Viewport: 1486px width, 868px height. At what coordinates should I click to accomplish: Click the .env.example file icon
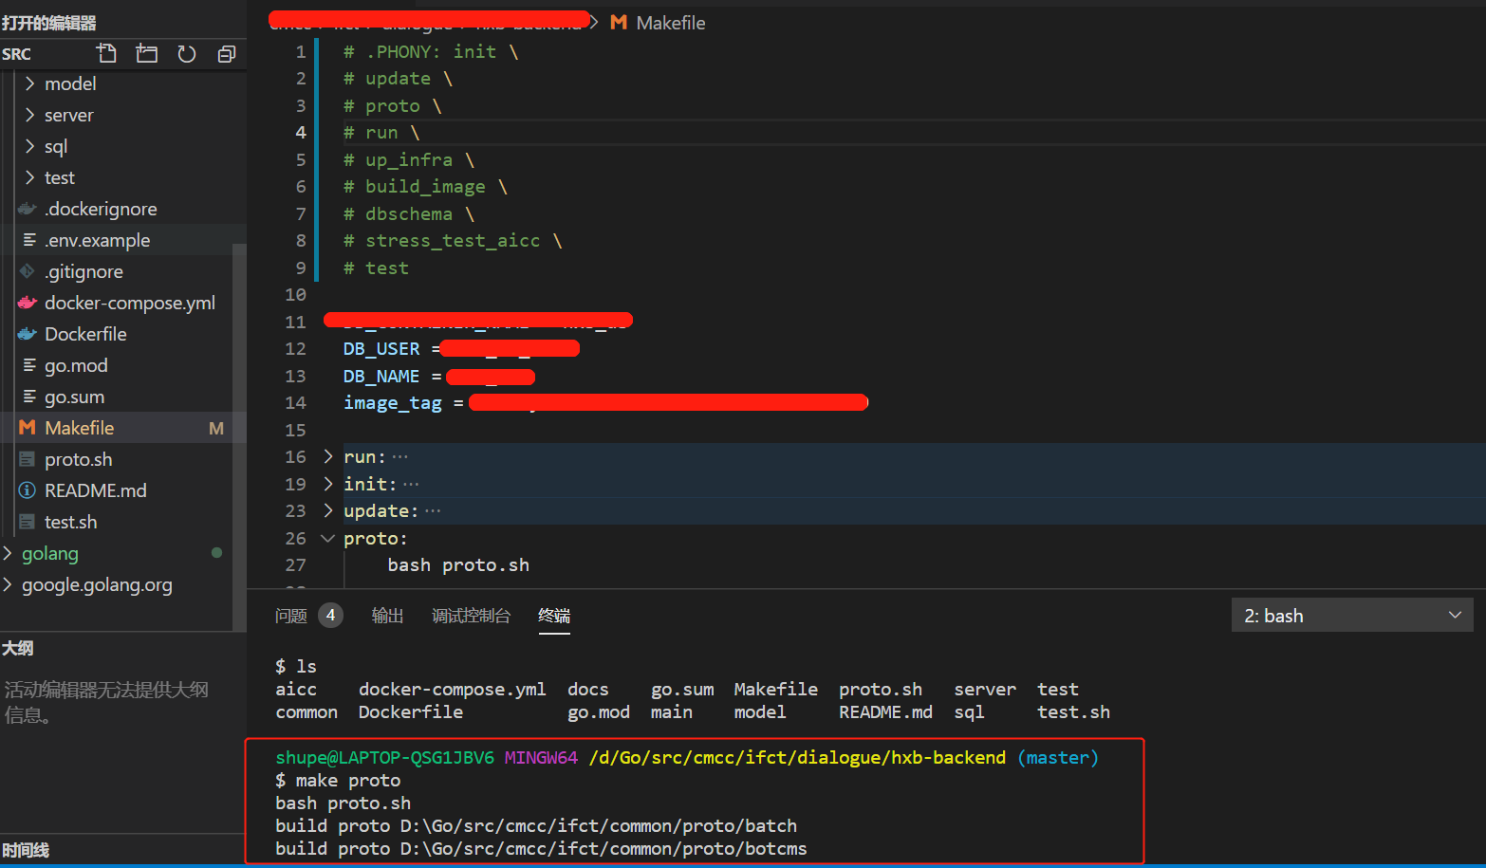tap(28, 240)
